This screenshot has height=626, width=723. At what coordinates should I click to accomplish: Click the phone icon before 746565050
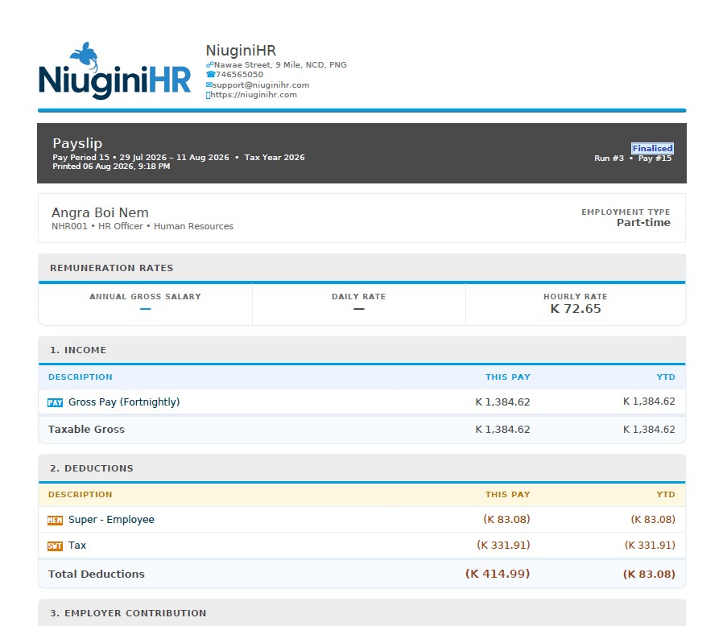click(210, 75)
